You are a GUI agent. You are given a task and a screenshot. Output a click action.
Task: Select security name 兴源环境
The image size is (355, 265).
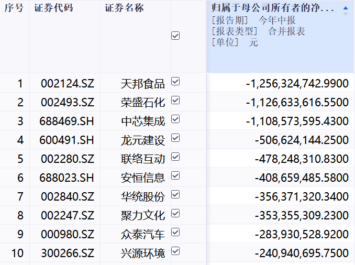coord(143,253)
